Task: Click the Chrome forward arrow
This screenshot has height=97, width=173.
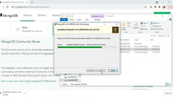Action: (x=3, y=7)
